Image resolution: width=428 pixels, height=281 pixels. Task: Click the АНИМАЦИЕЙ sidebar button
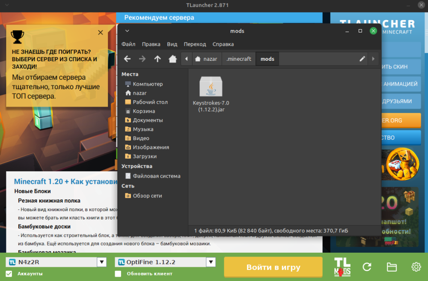pos(401,84)
